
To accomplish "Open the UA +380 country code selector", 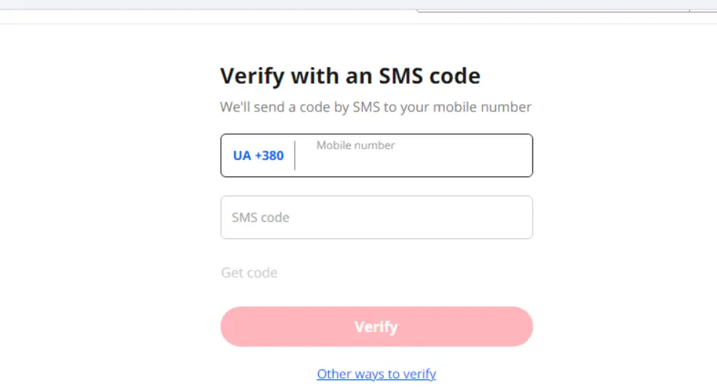I will click(258, 156).
